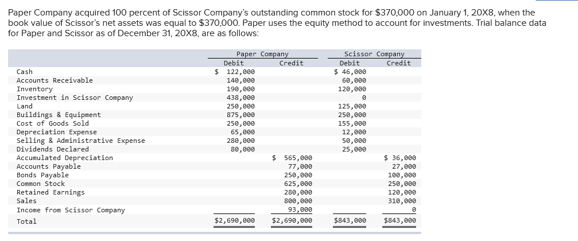Select 'Investment in Scissor Company' label
Image resolution: width=578 pixels, height=241 pixels.
(75, 98)
